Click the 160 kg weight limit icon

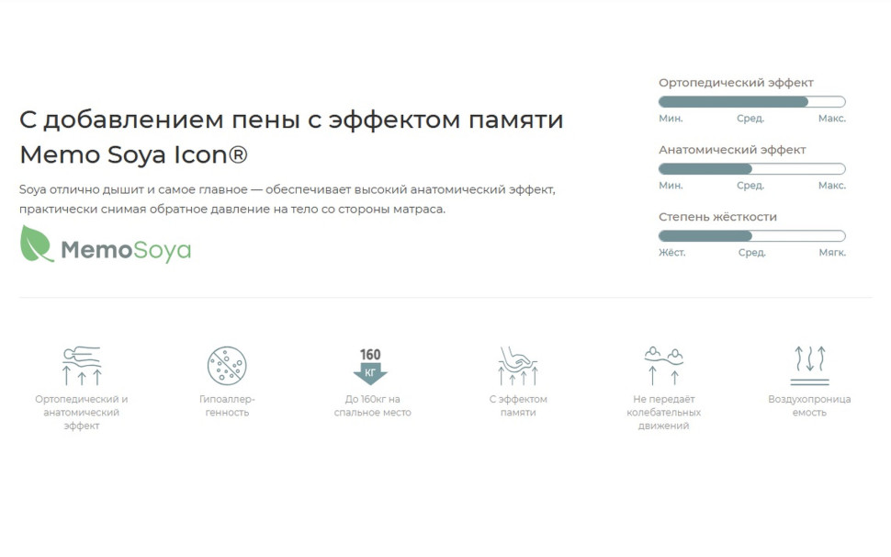tap(371, 365)
